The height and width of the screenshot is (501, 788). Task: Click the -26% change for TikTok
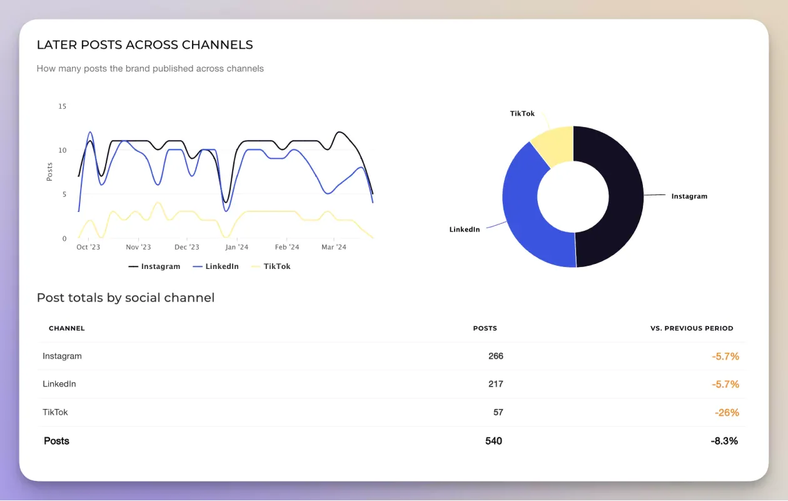tap(727, 413)
